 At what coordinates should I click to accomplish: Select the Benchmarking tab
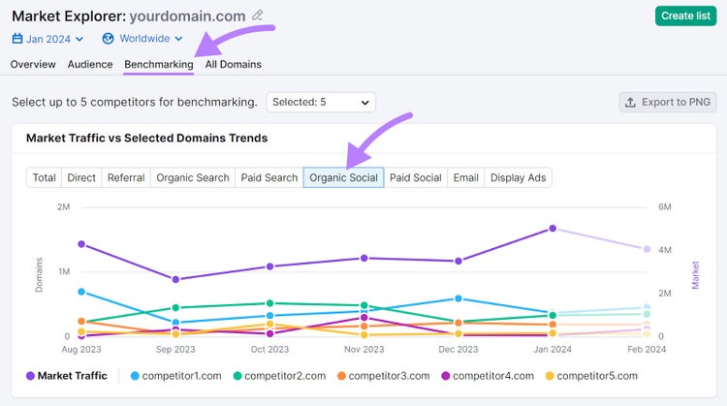[x=159, y=64]
